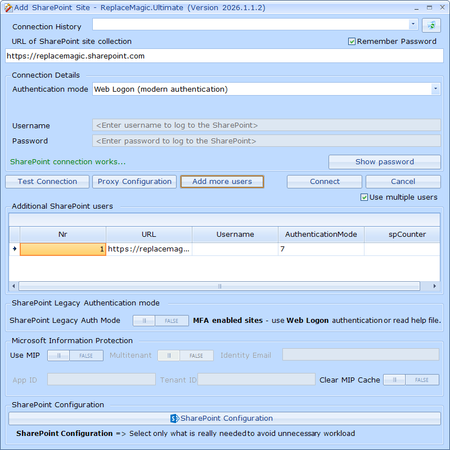Click the AuthenticationMode column header
The image size is (450, 450).
coord(321,235)
